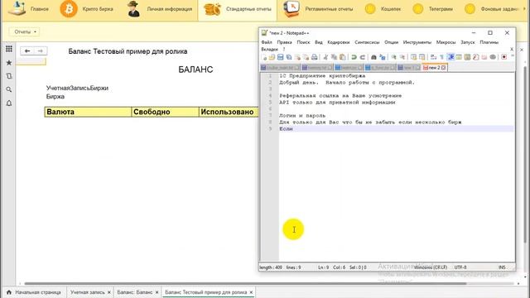Open the Правка menu in Notepad++
530x298 pixels.
284,42
